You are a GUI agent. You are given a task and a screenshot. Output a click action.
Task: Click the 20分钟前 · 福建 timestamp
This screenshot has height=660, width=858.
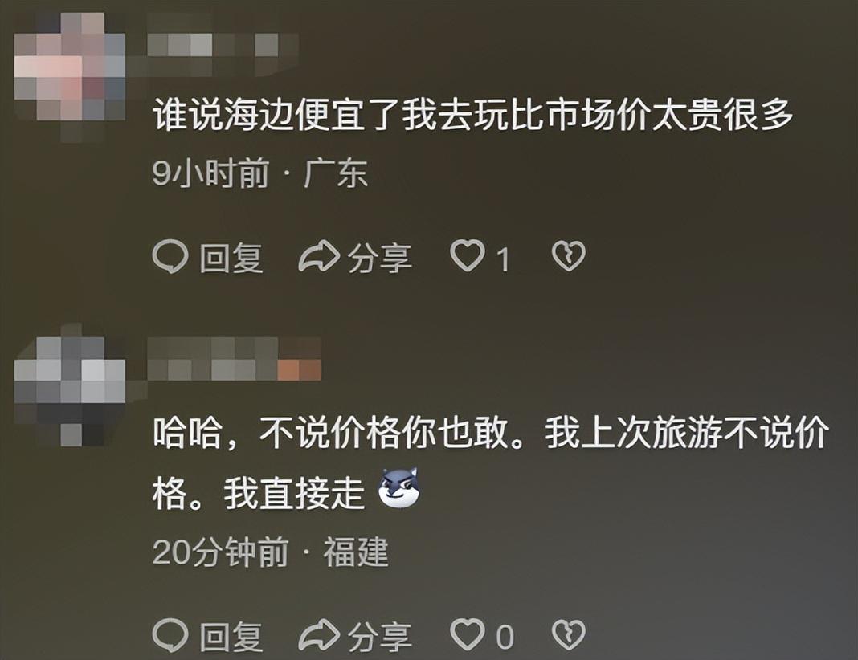[270, 552]
